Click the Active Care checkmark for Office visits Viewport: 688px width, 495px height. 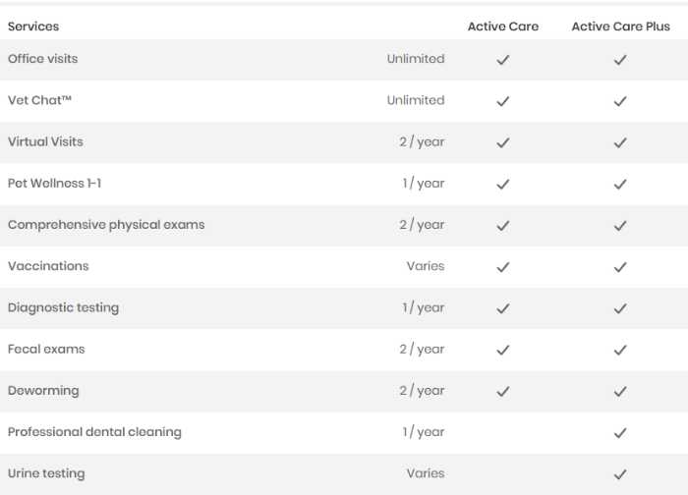(503, 60)
